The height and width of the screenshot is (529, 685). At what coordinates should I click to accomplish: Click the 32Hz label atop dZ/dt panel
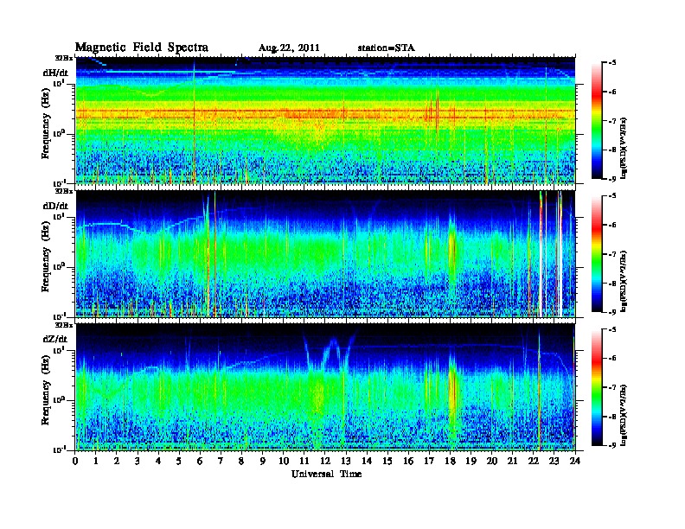64,325
